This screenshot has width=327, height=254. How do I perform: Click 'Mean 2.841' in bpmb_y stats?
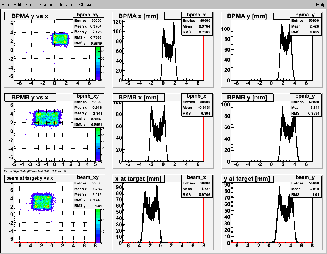[305, 108]
